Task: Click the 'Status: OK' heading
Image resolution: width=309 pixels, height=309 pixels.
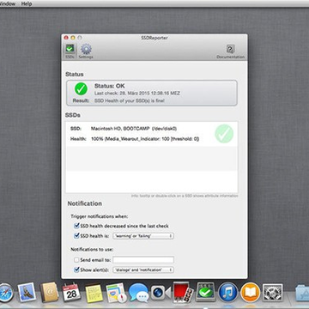Action: tap(110, 86)
